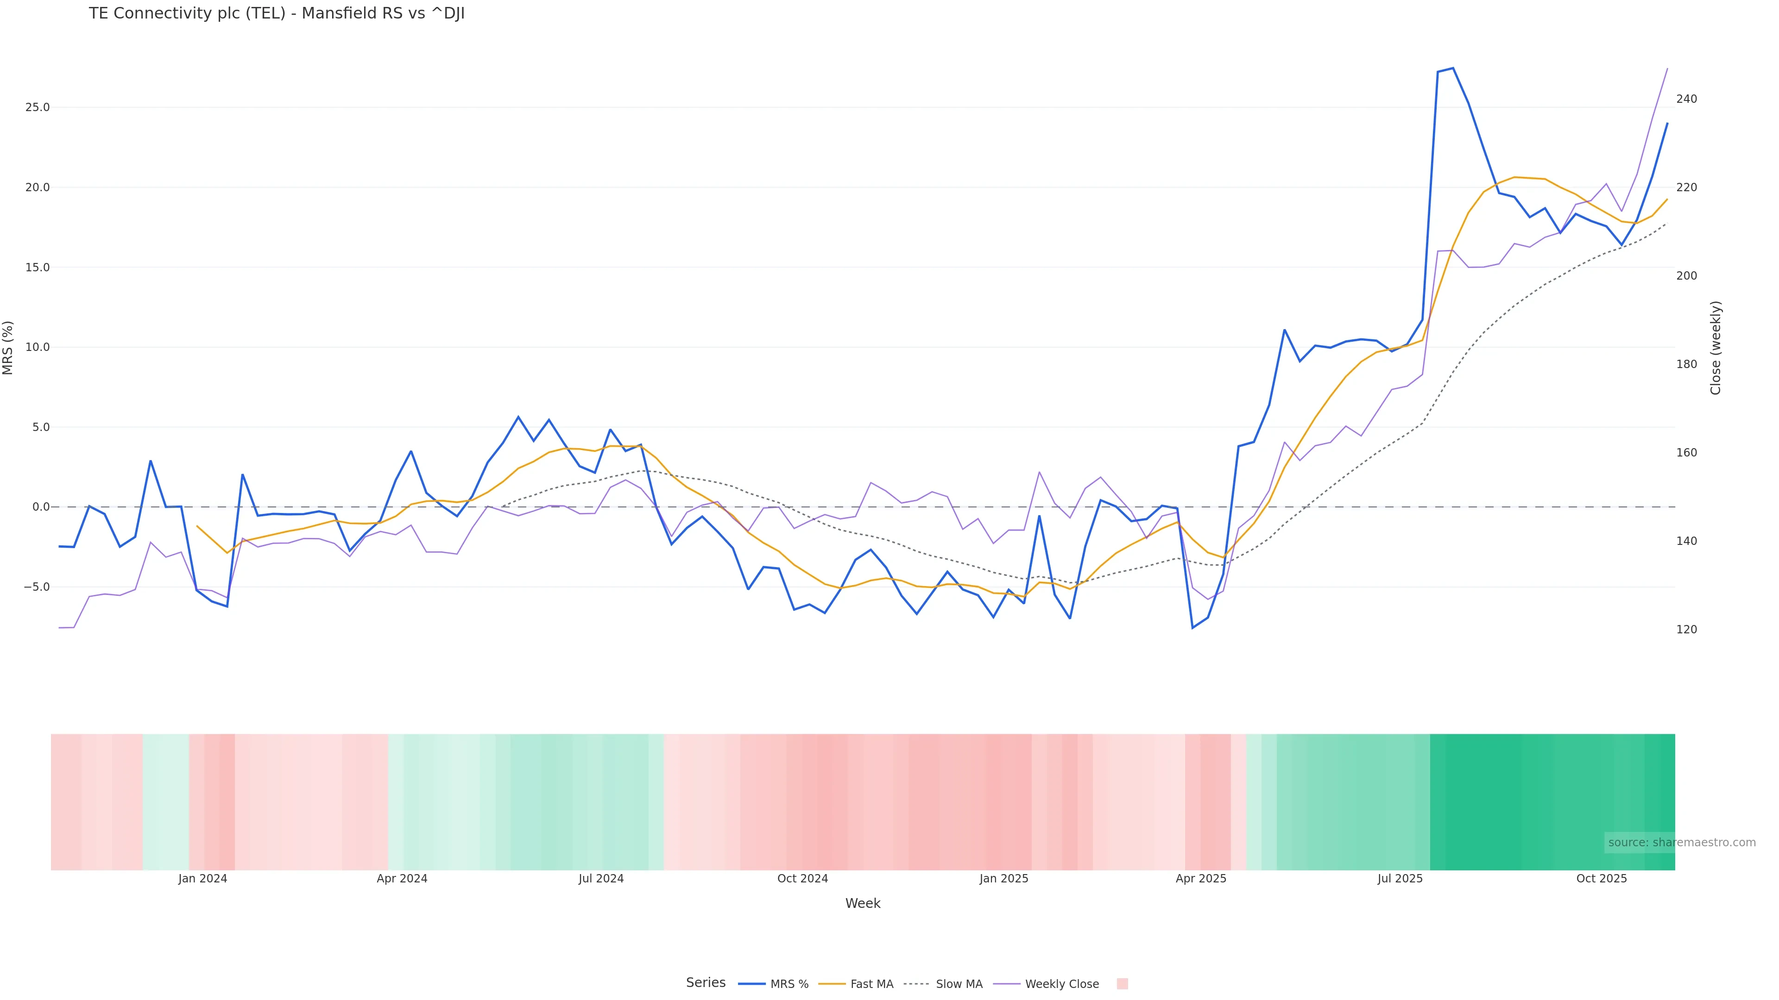Hide the Weekly Close legend entry
Image resolution: width=1779 pixels, height=1000 pixels.
tap(1061, 984)
